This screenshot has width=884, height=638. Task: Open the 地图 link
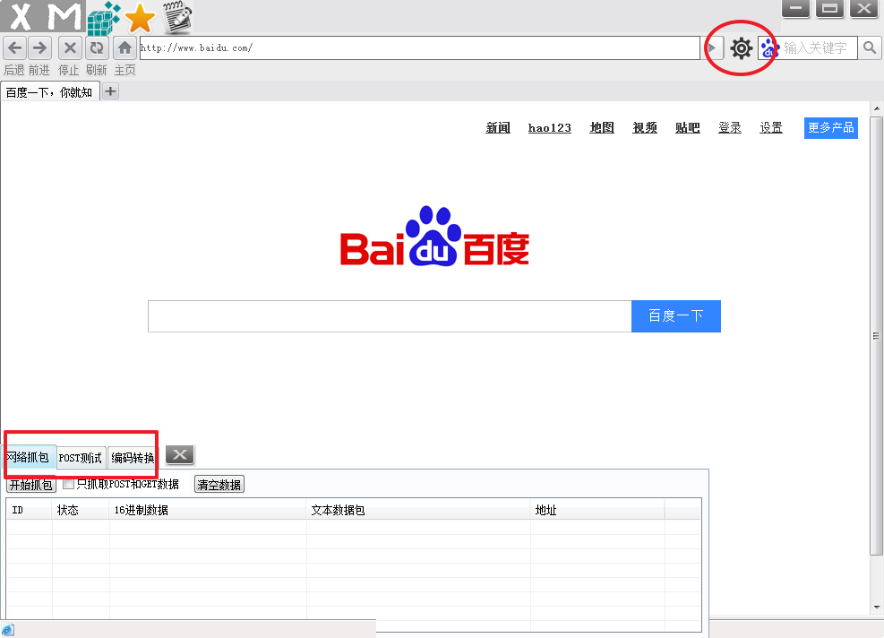point(602,128)
